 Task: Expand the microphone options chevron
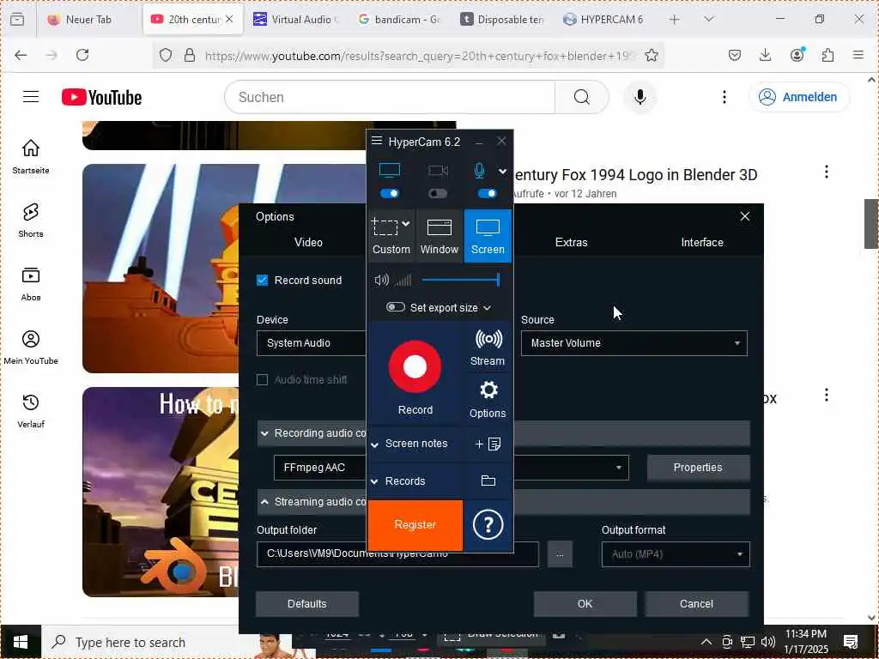pyautogui.click(x=502, y=172)
